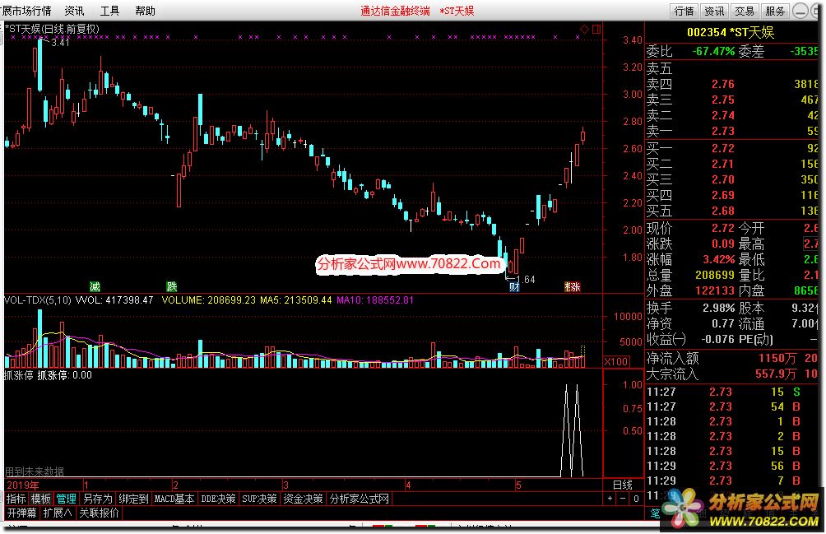The image size is (826, 534).
Task: Click the 日线 period selector
Action: click(x=623, y=485)
